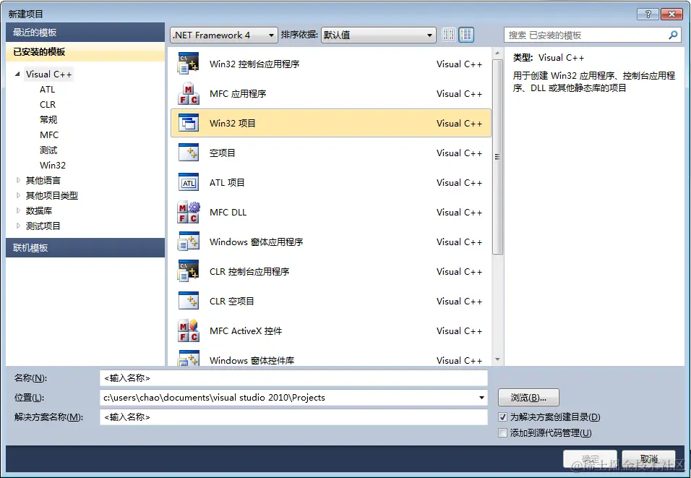Click the CLR 空项目 template icon
Screen dimensions: 691x478
[188, 301]
